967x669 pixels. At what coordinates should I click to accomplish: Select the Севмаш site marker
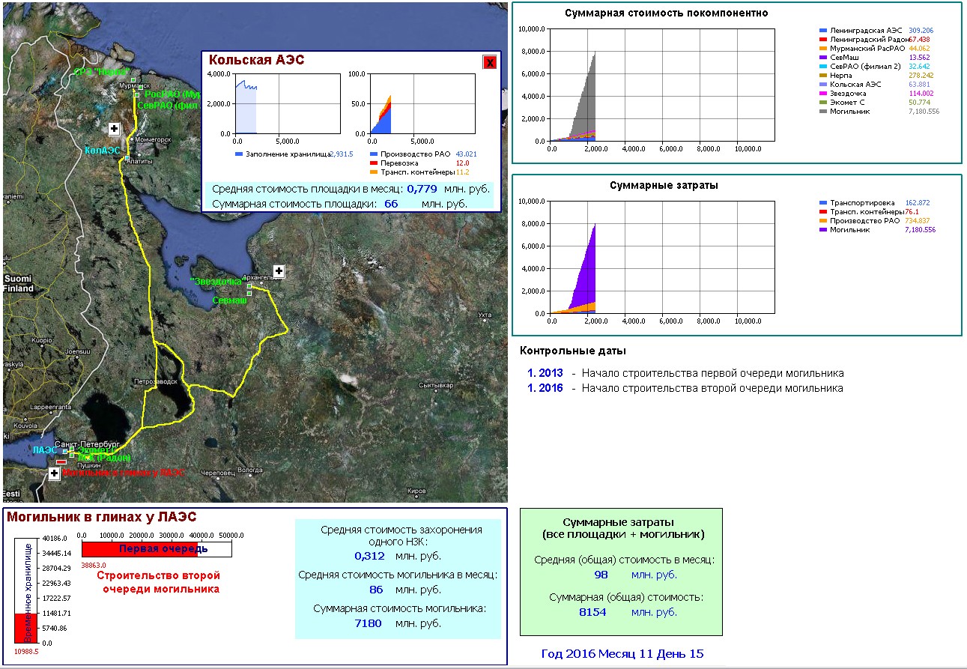pyautogui.click(x=249, y=294)
